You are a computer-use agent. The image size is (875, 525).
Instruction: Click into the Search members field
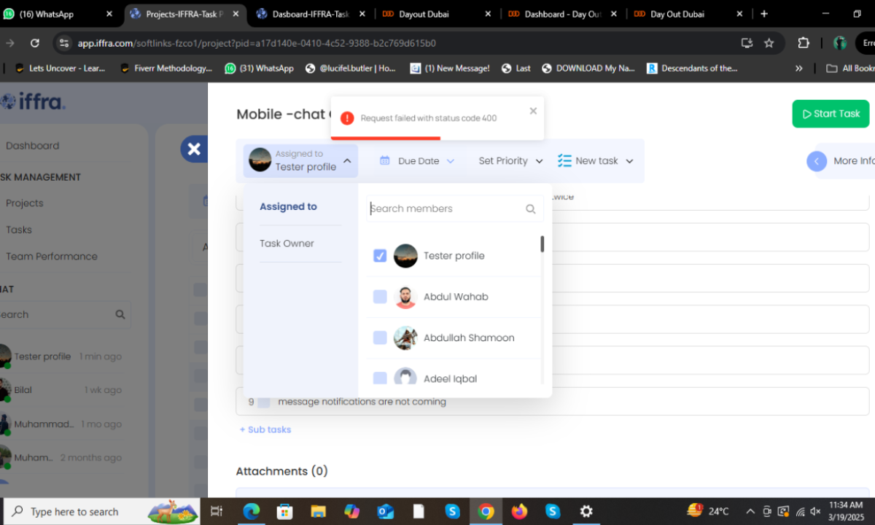pos(445,209)
